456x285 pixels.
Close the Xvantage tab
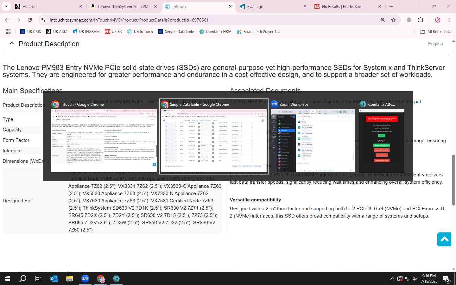point(305,6)
